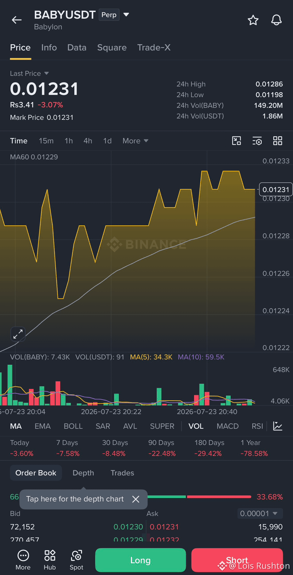The height and width of the screenshot is (575, 293).
Task: Tap the MA(10): 59.5K volume label
Action: [x=201, y=357]
